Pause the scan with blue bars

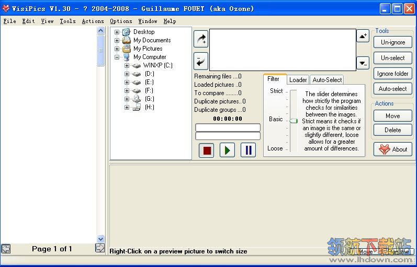[x=248, y=150]
